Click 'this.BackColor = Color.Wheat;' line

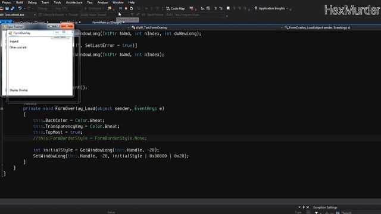pos(69,121)
